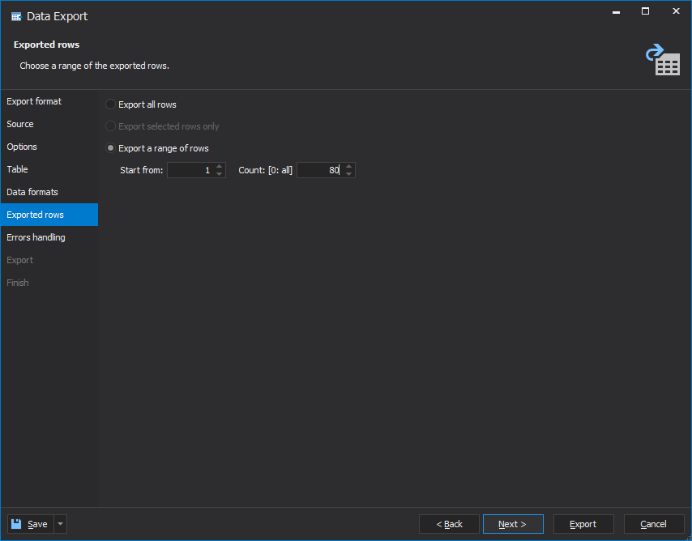
Task: Maximize the Data Export window
Action: coord(645,11)
